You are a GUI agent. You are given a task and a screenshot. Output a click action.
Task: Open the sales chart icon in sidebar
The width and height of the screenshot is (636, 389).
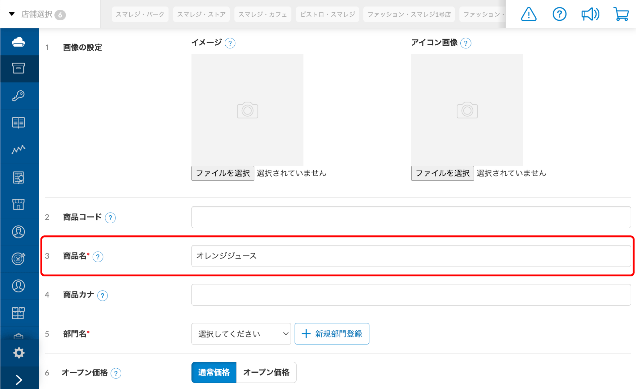19,150
